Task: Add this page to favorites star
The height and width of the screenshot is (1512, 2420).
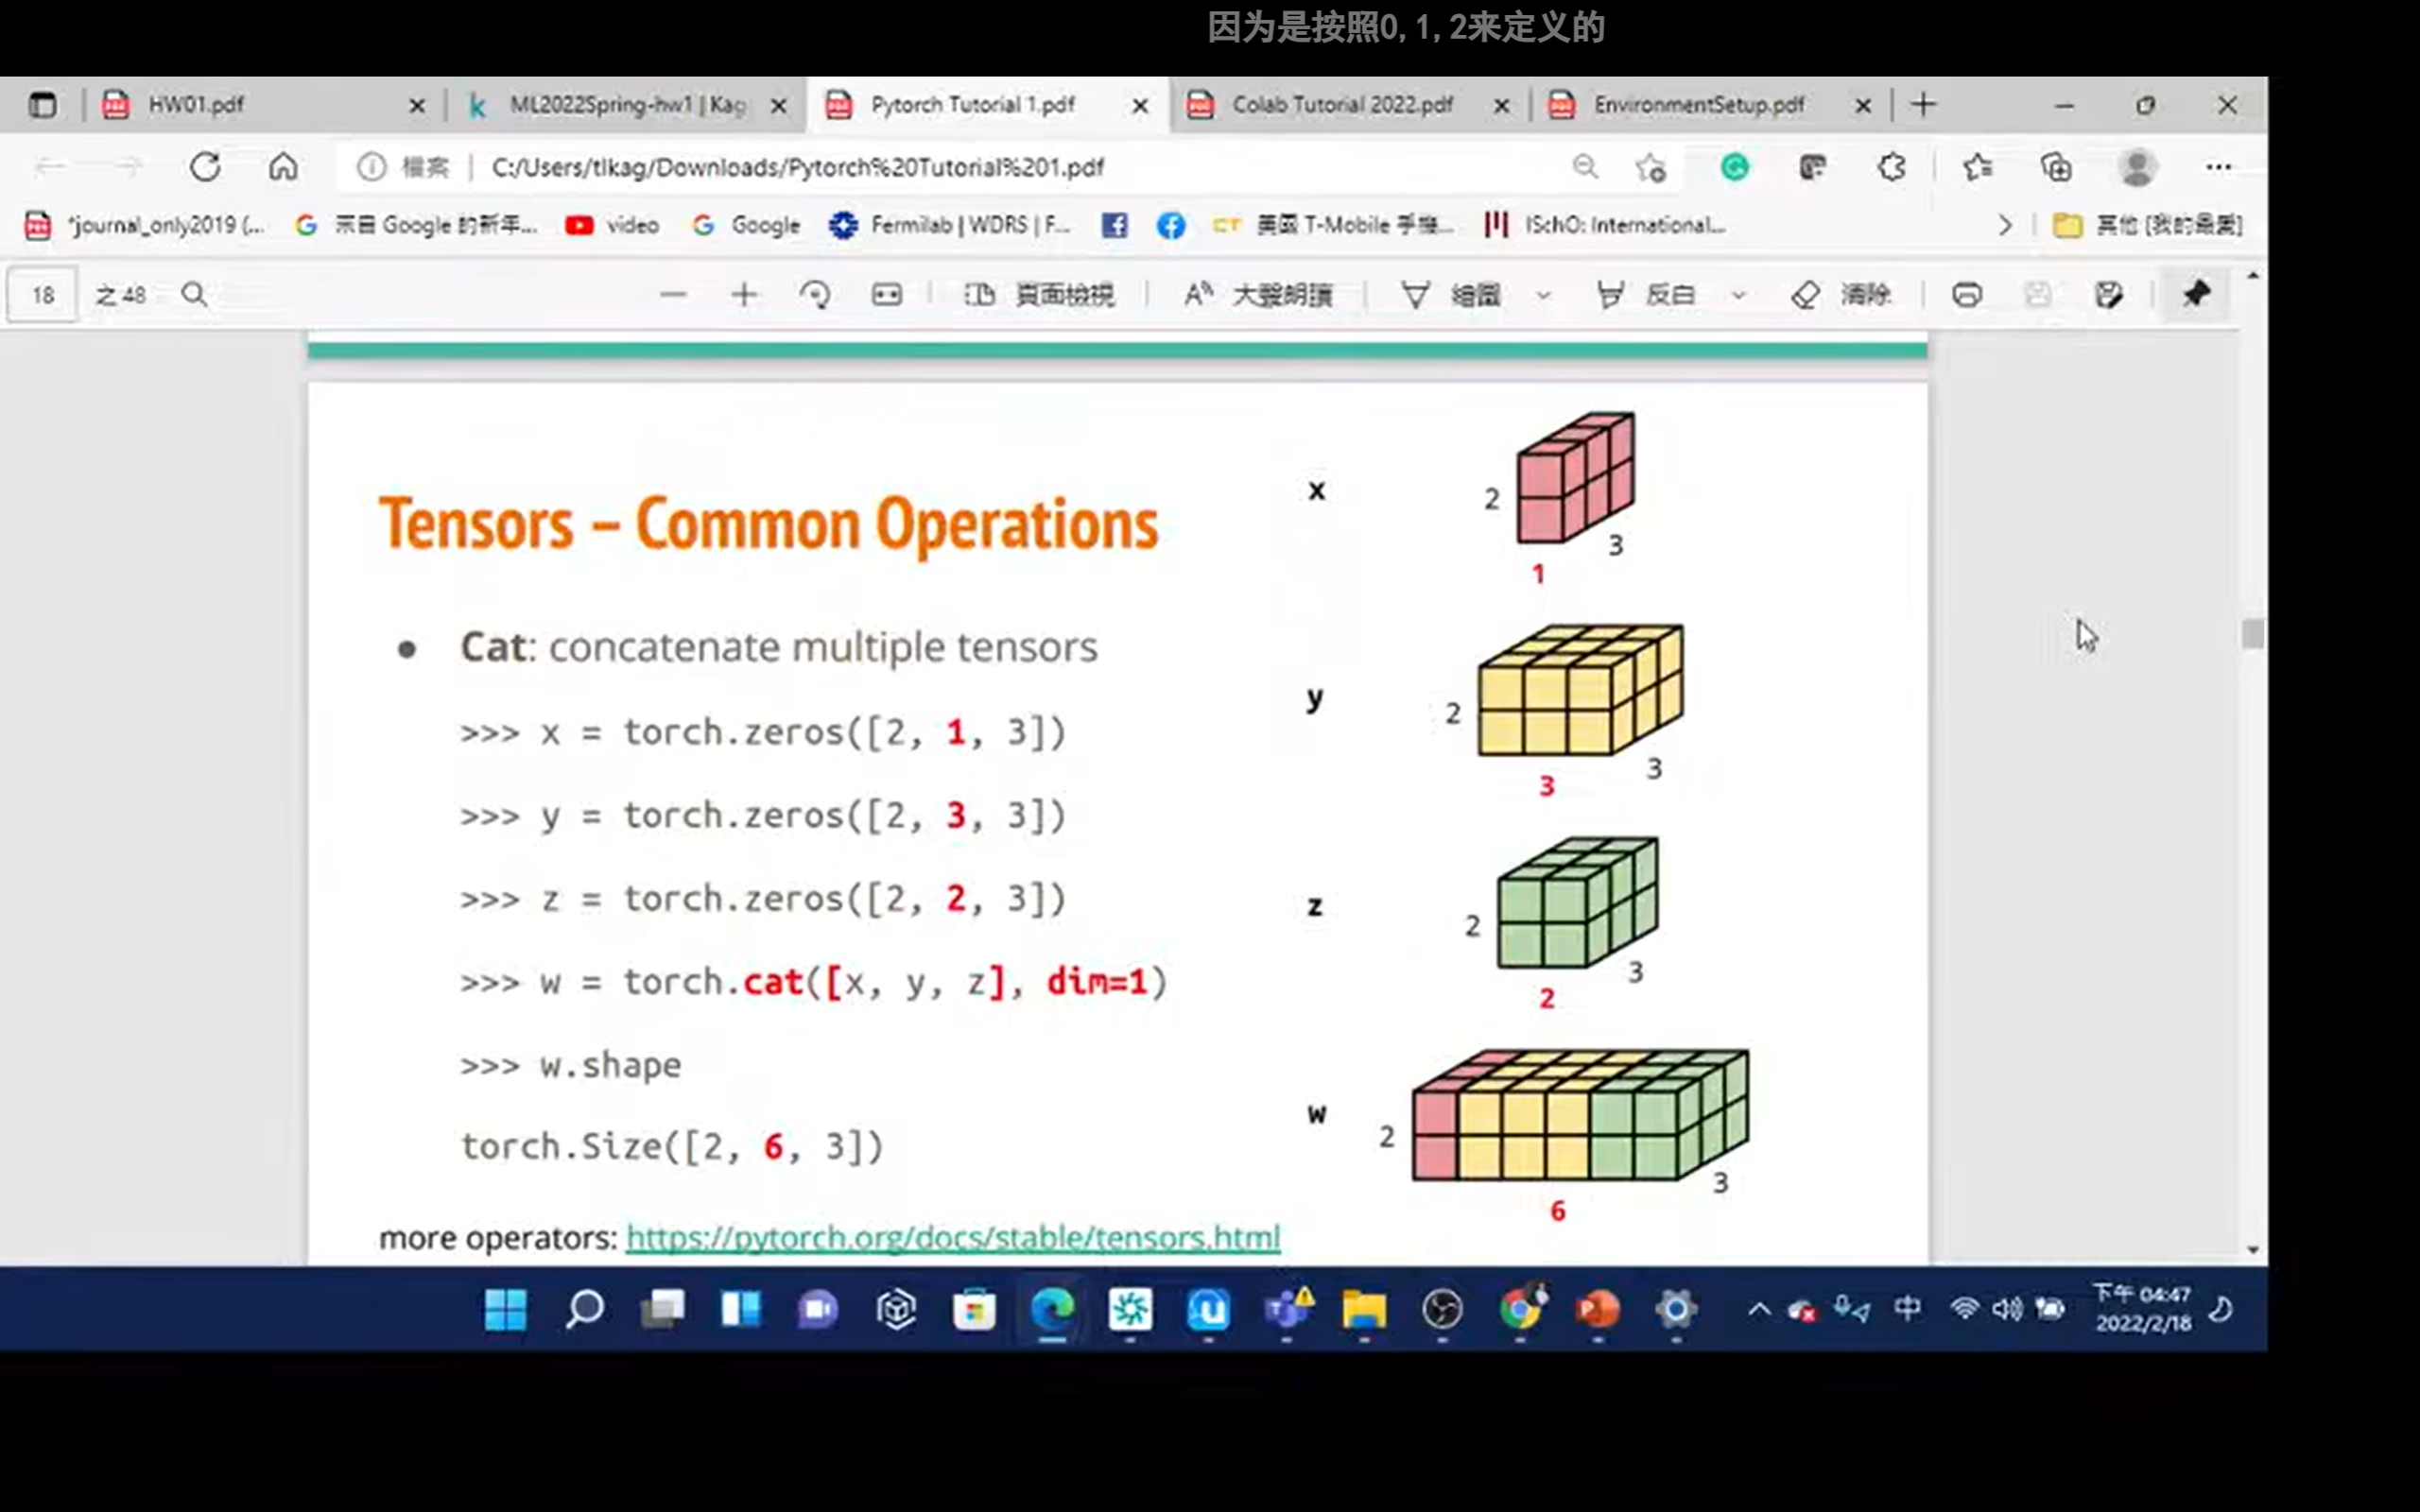Action: tap(1651, 167)
